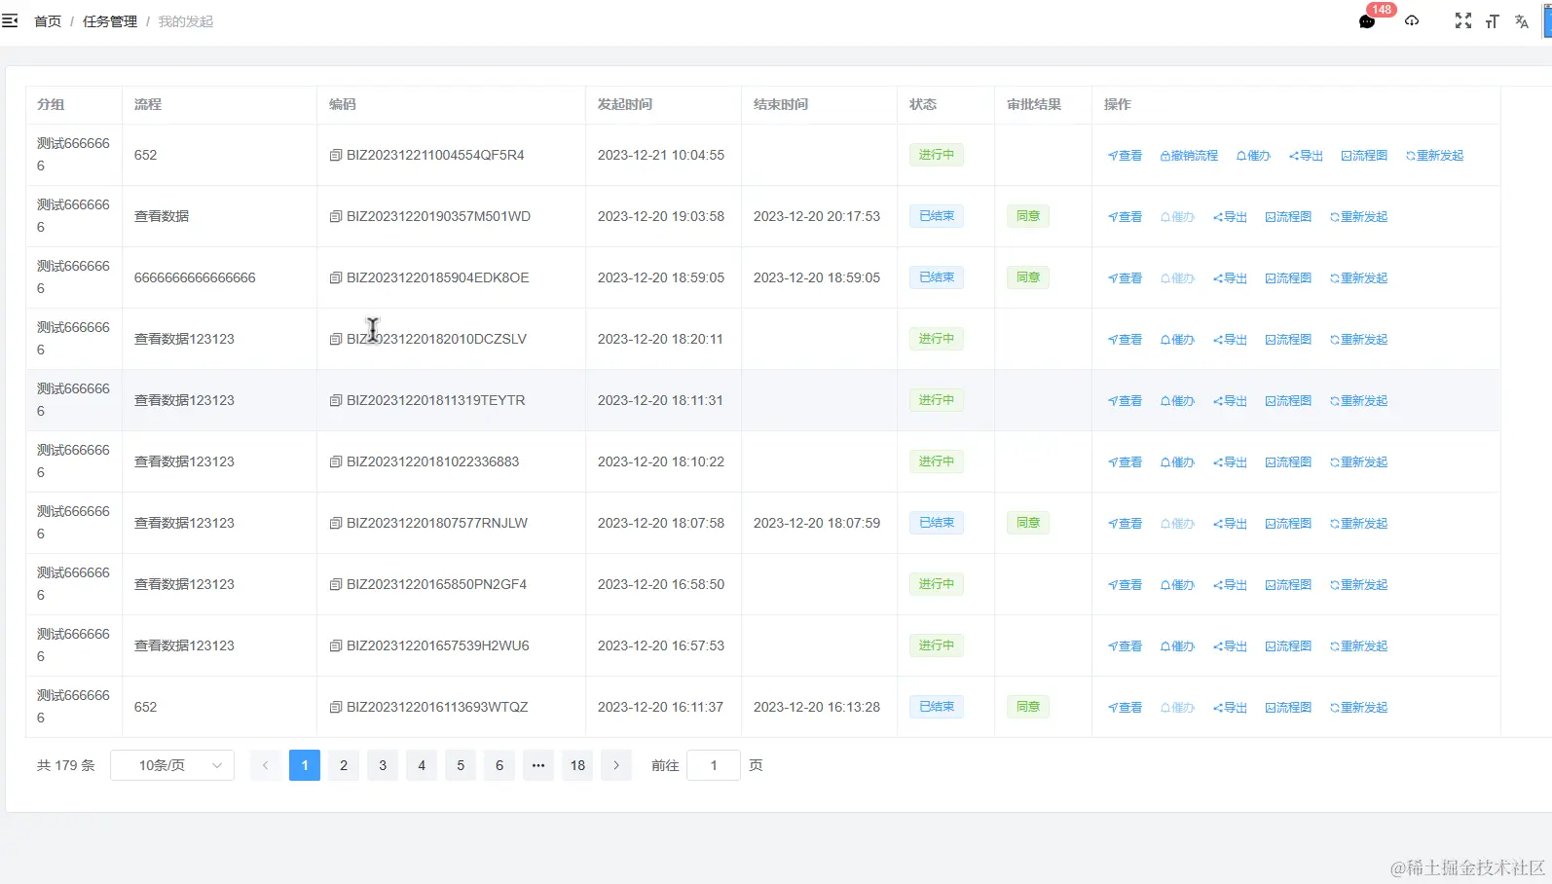Click 撤销流程 in the 10:04:55 row
Image resolution: width=1552 pixels, height=884 pixels.
[x=1189, y=156]
